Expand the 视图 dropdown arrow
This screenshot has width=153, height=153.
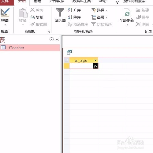click(5, 25)
